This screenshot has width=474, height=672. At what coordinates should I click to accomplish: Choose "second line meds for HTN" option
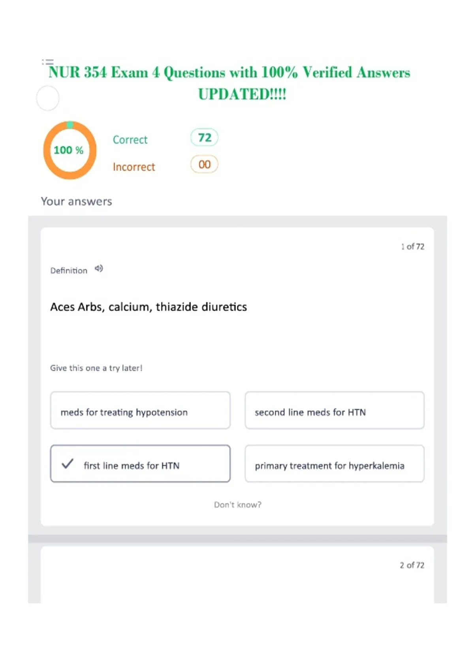335,410
